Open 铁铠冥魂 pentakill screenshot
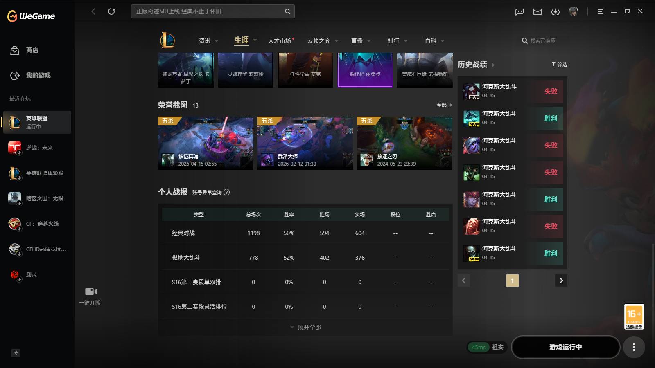Image resolution: width=655 pixels, height=368 pixels. point(206,143)
